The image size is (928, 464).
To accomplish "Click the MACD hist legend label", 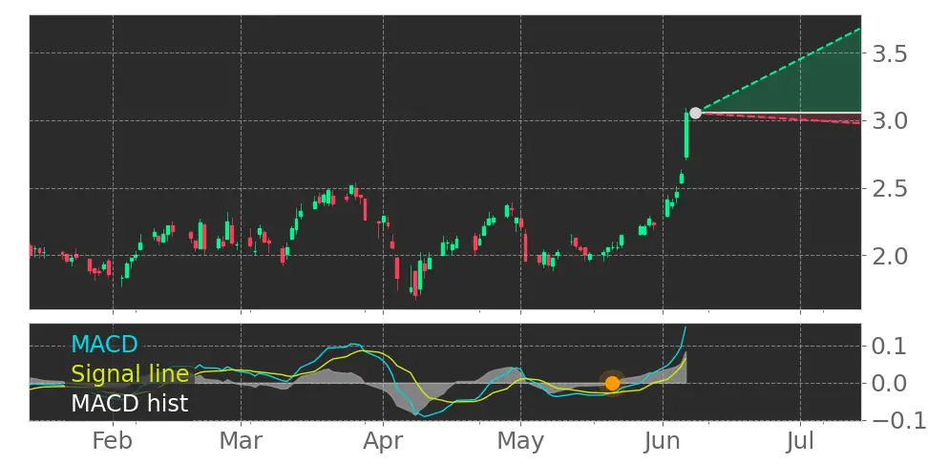I will (x=130, y=404).
